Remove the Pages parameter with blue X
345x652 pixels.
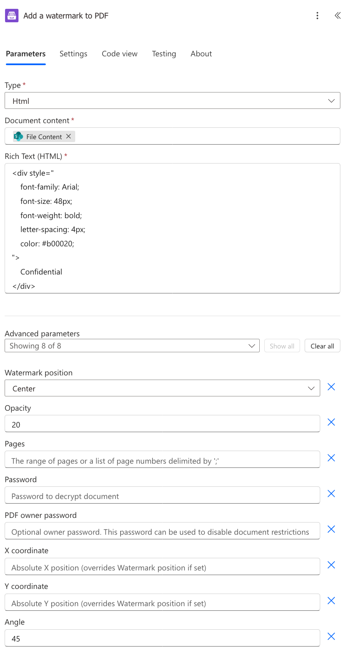point(331,458)
